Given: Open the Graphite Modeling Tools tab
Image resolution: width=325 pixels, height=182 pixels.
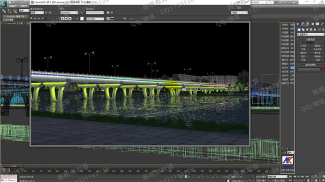Looking at the screenshot, I should (x=15, y=16).
